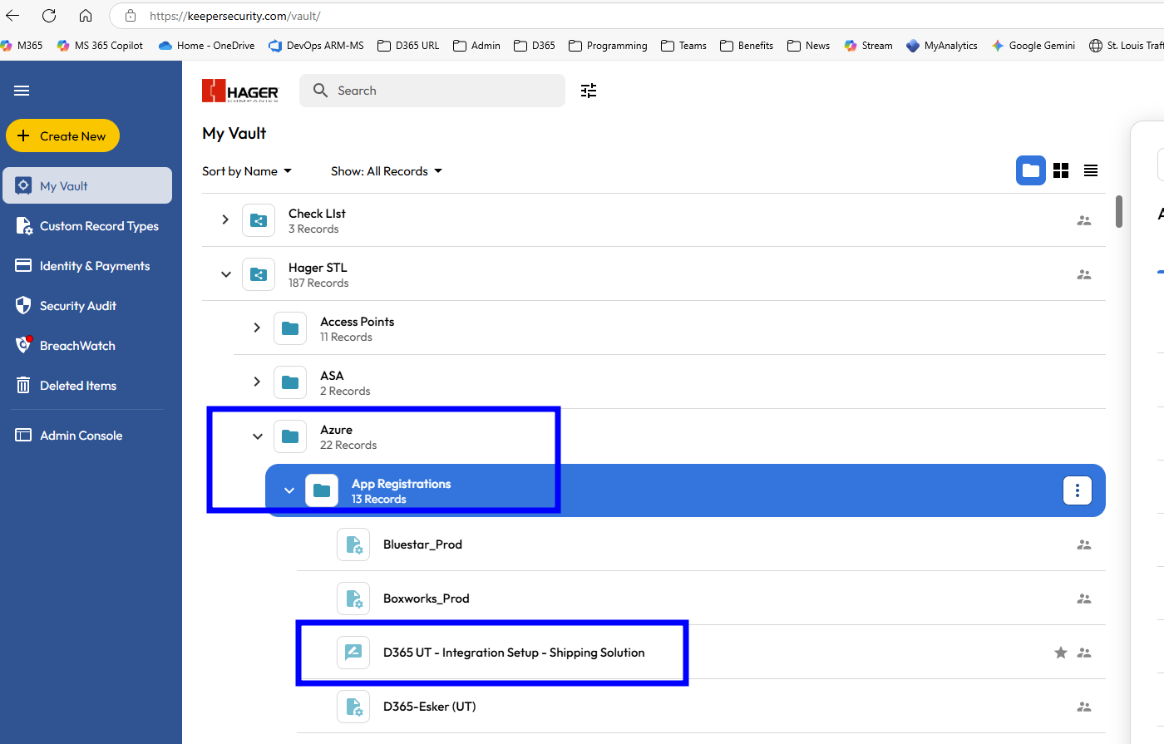
Task: Click the Hager Companies logo
Action: click(240, 91)
